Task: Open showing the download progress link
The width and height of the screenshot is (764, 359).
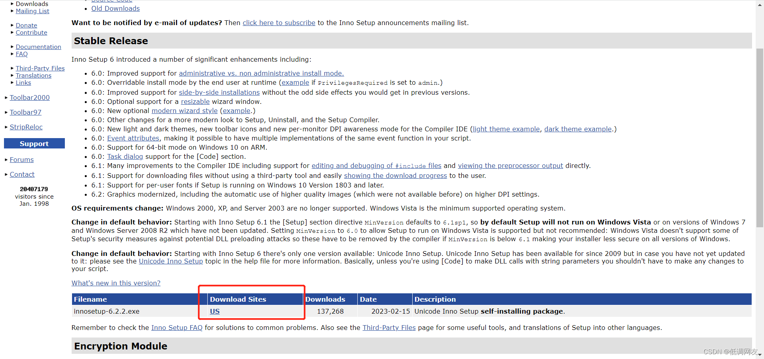Action: point(396,176)
